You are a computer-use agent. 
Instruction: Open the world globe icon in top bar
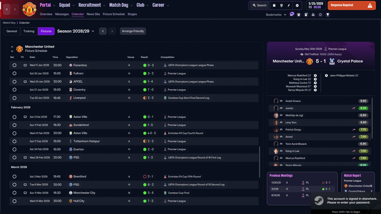click(x=281, y=5)
